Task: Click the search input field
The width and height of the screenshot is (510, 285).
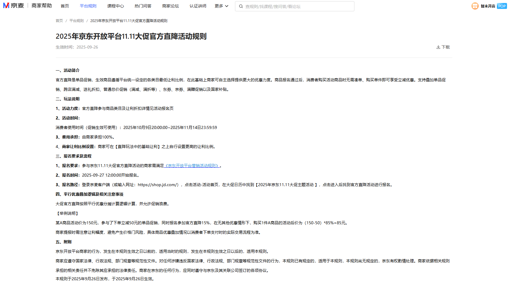Action: click(295, 6)
